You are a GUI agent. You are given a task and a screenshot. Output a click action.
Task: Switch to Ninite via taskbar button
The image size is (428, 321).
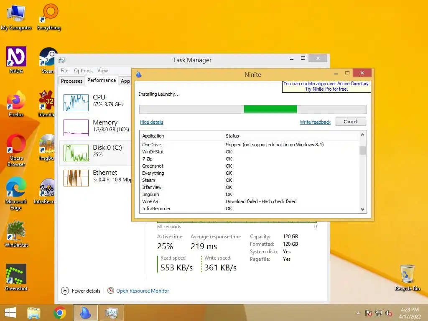pos(85,313)
